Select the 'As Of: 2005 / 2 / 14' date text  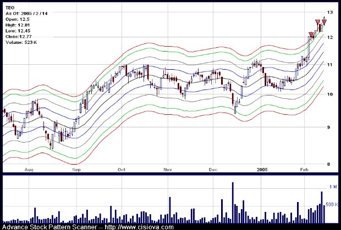26,14
